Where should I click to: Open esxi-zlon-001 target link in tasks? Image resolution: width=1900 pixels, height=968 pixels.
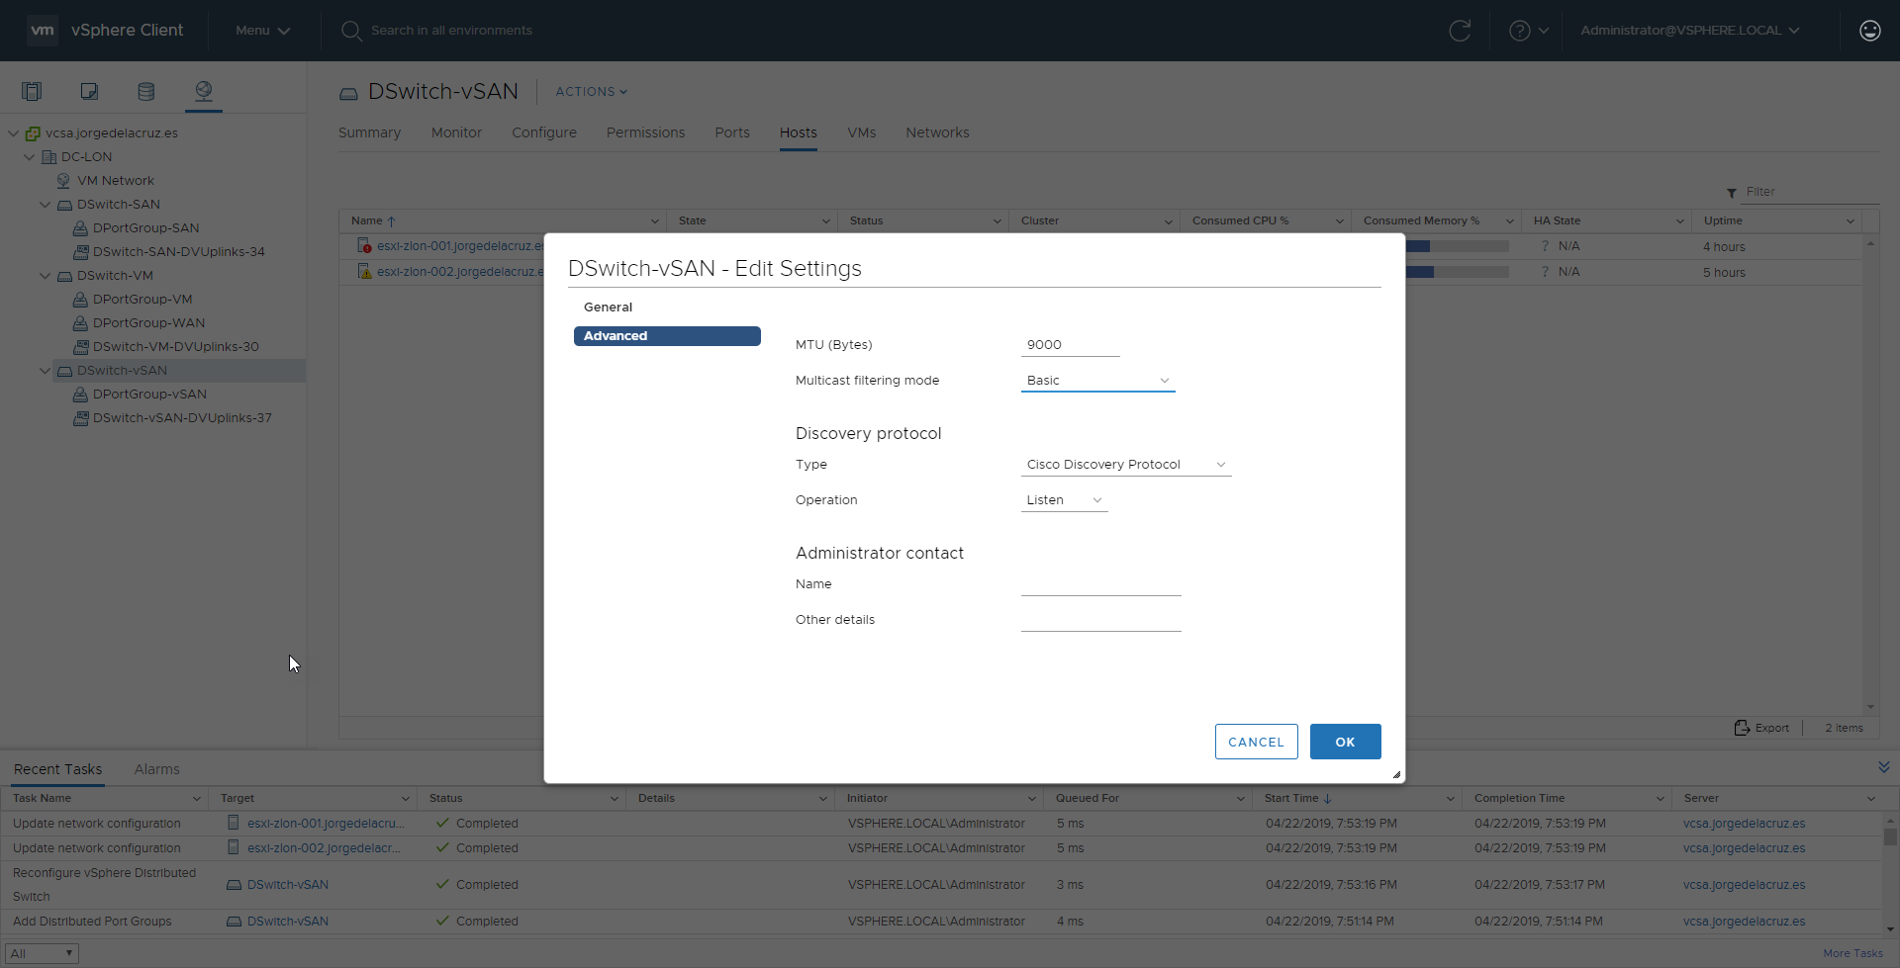point(326,824)
